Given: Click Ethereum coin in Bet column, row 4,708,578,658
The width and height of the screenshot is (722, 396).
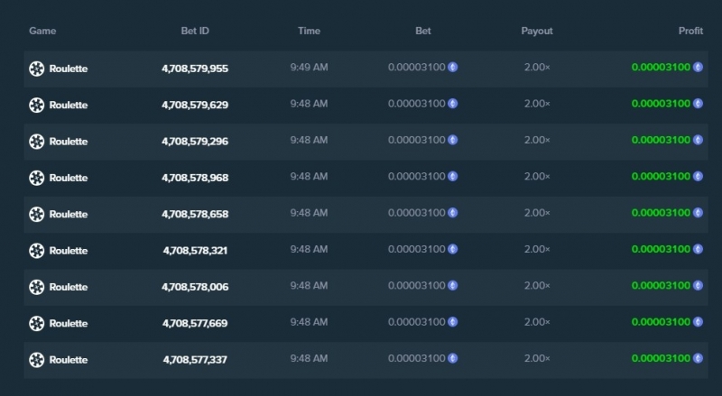Looking at the screenshot, I should (453, 213).
